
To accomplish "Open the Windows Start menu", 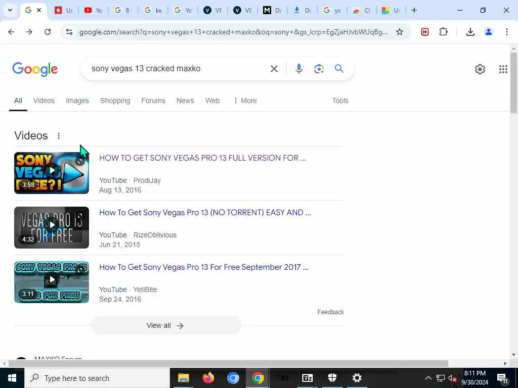I will pos(12,378).
